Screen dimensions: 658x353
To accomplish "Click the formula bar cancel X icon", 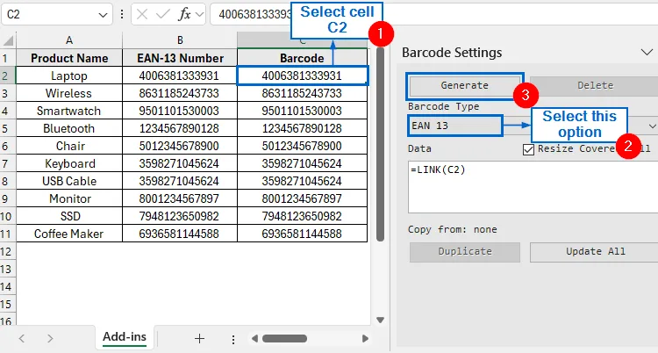I will [x=142, y=15].
